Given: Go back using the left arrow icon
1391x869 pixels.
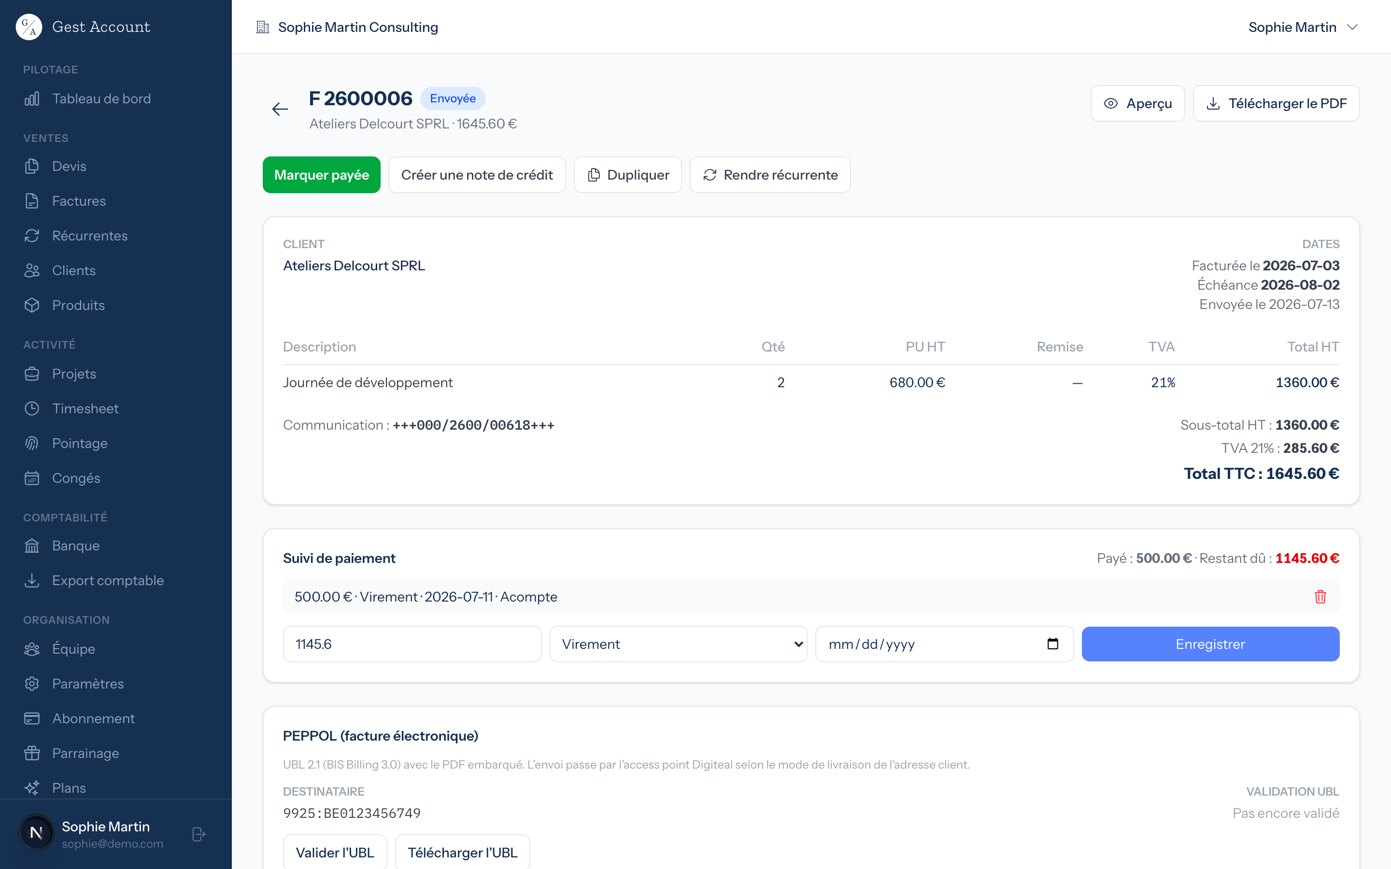Looking at the screenshot, I should 280,109.
